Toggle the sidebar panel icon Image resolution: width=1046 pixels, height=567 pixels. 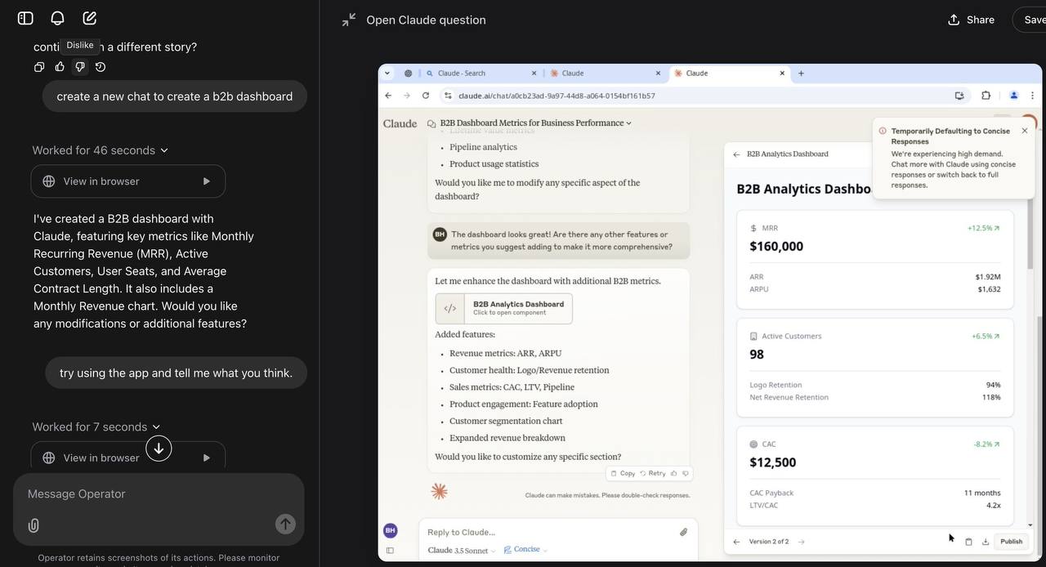point(25,18)
